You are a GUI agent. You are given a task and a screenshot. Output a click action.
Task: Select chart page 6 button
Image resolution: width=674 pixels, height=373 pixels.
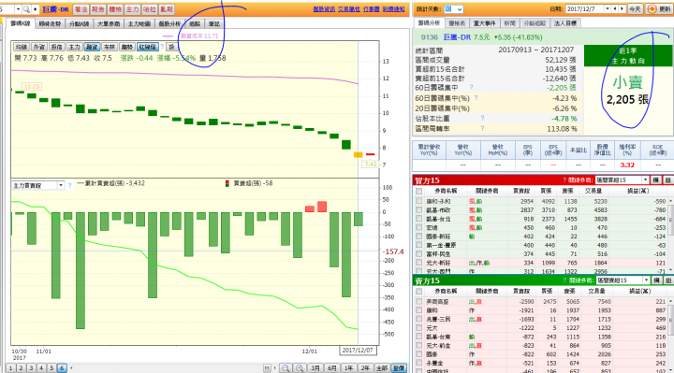coord(62,367)
